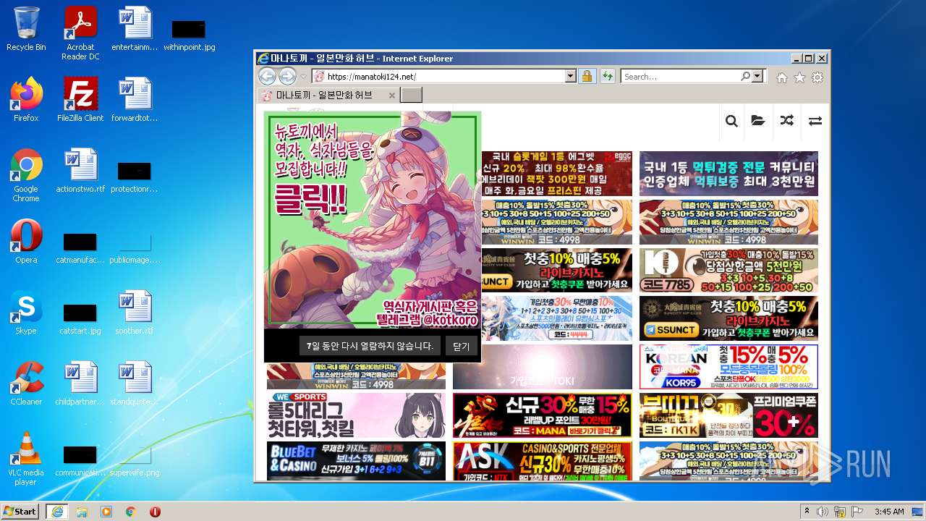
Task: Open the TK1K 프리미엄쿠폰 30% banner
Action: (x=729, y=415)
